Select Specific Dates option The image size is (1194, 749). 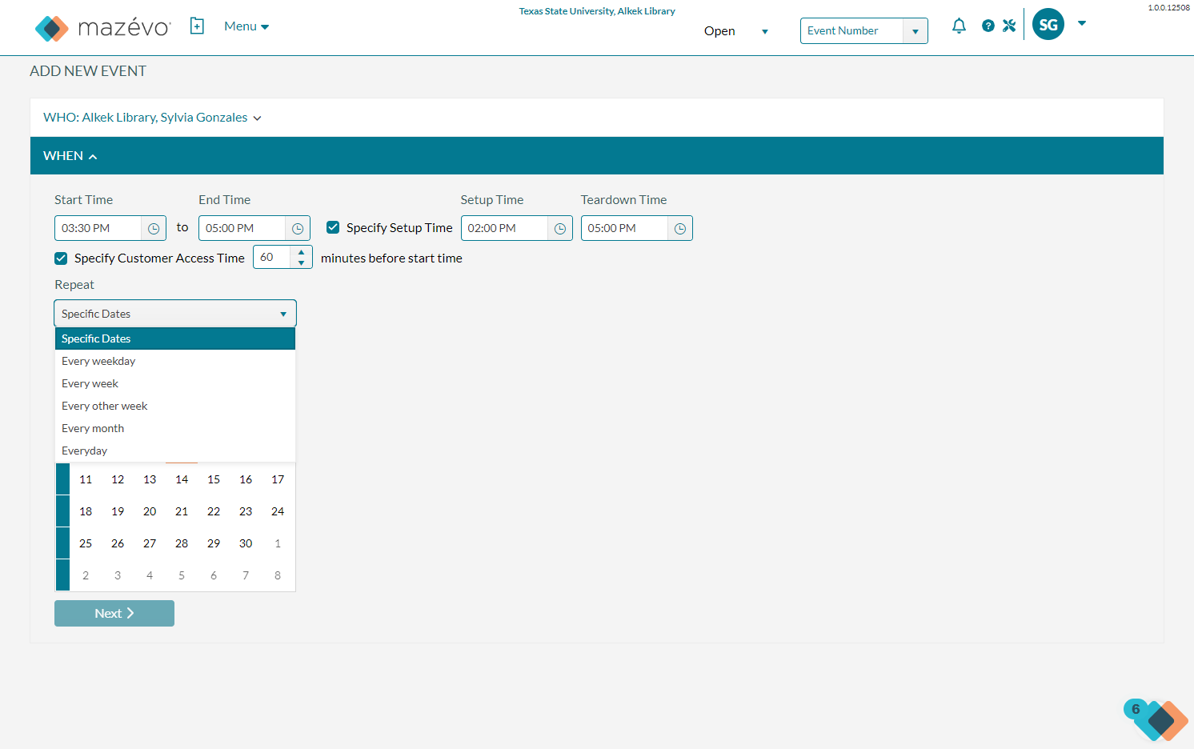pos(175,338)
